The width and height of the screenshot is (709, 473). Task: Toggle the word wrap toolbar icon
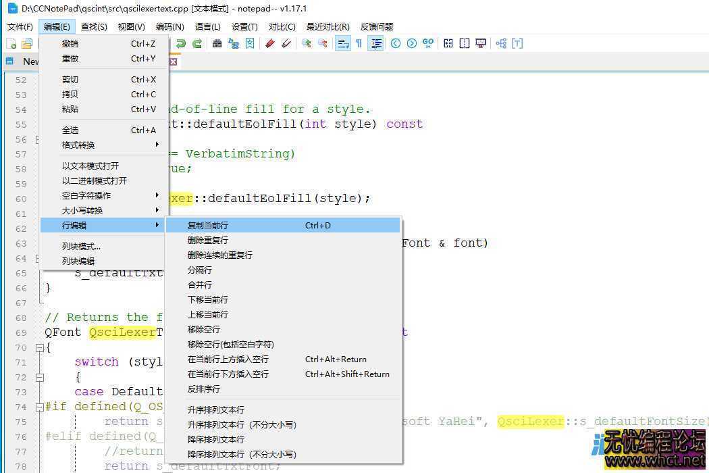pos(342,43)
